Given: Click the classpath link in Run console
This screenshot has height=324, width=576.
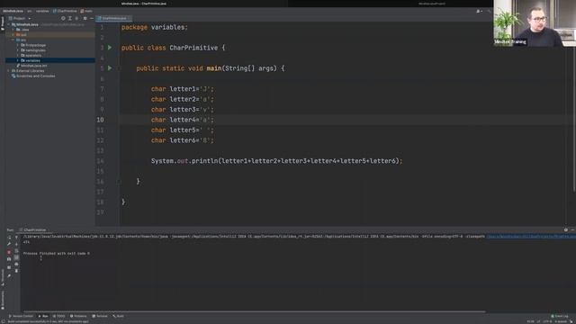Looking at the screenshot, I should point(531,237).
